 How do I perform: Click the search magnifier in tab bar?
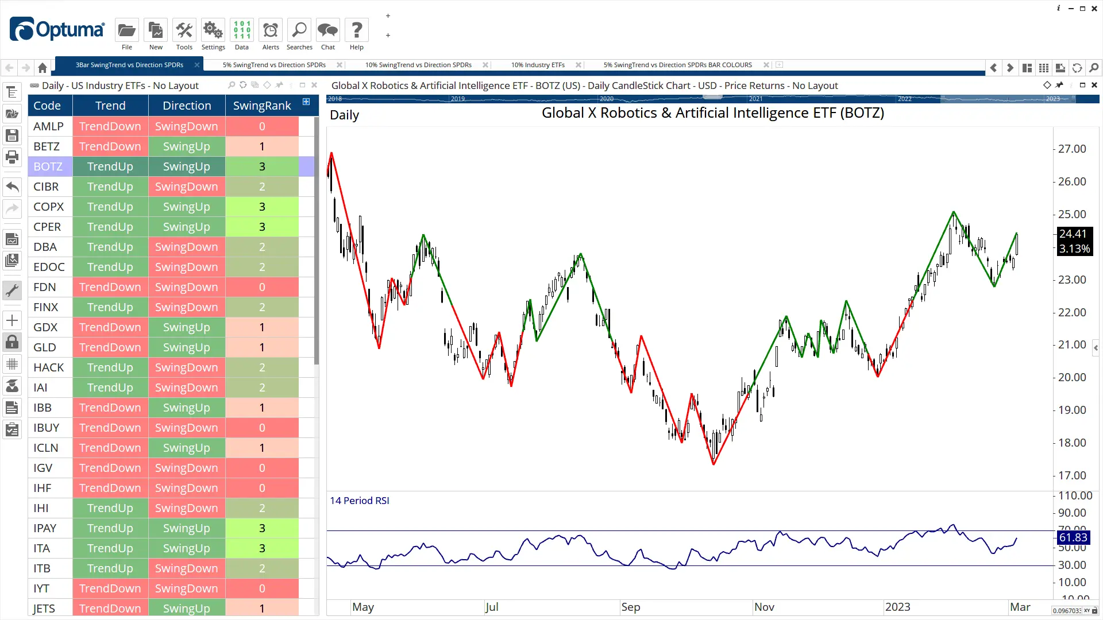pos(1094,68)
